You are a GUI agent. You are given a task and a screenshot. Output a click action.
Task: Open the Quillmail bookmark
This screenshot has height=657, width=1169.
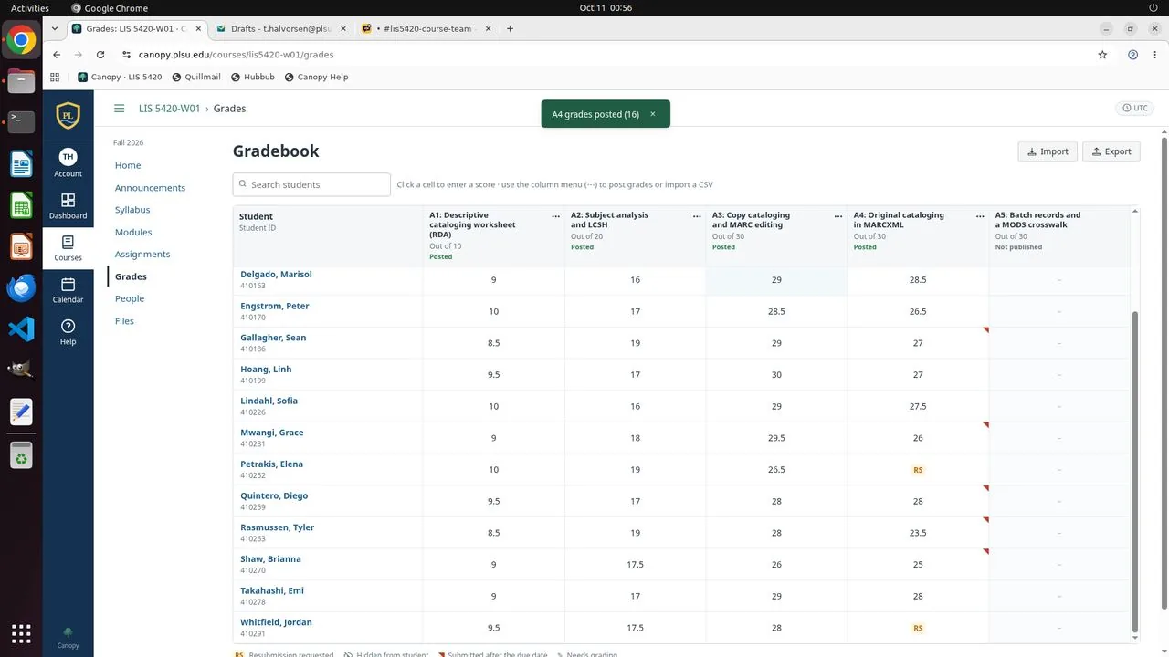point(196,77)
